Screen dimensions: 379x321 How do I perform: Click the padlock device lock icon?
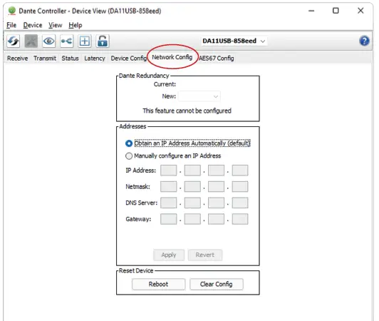[103, 41]
